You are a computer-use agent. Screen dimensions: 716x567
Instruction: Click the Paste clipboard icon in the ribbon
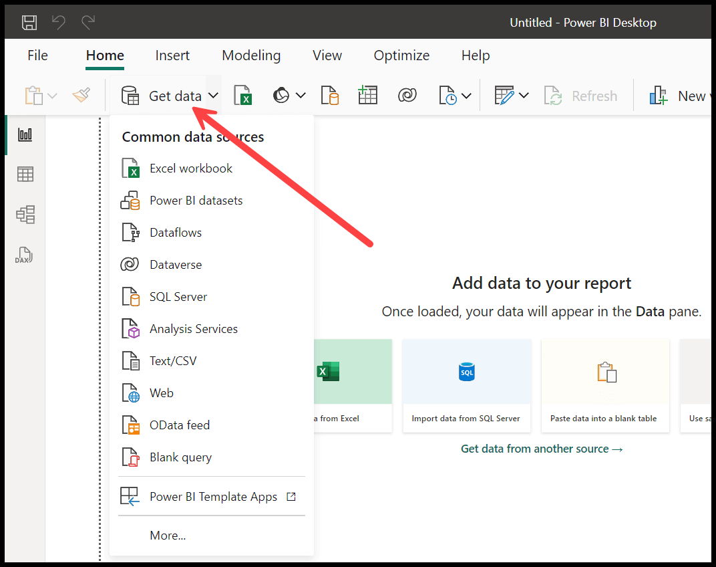(x=34, y=96)
